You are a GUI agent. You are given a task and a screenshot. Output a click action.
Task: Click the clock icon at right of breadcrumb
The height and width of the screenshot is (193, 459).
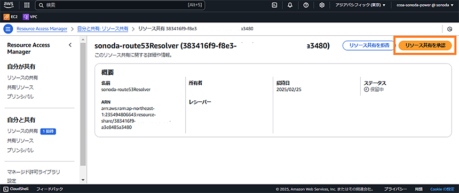450,29
